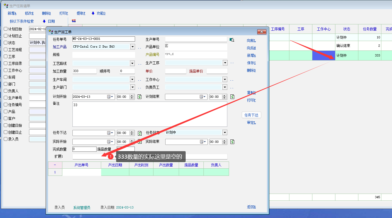Open calendar picker for 计划开始 date
392x218 pixels.
[110, 97]
